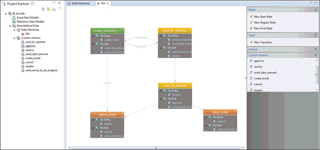Expand the Actions palette section
Screen dimensions: 320x150
point(316,49)
